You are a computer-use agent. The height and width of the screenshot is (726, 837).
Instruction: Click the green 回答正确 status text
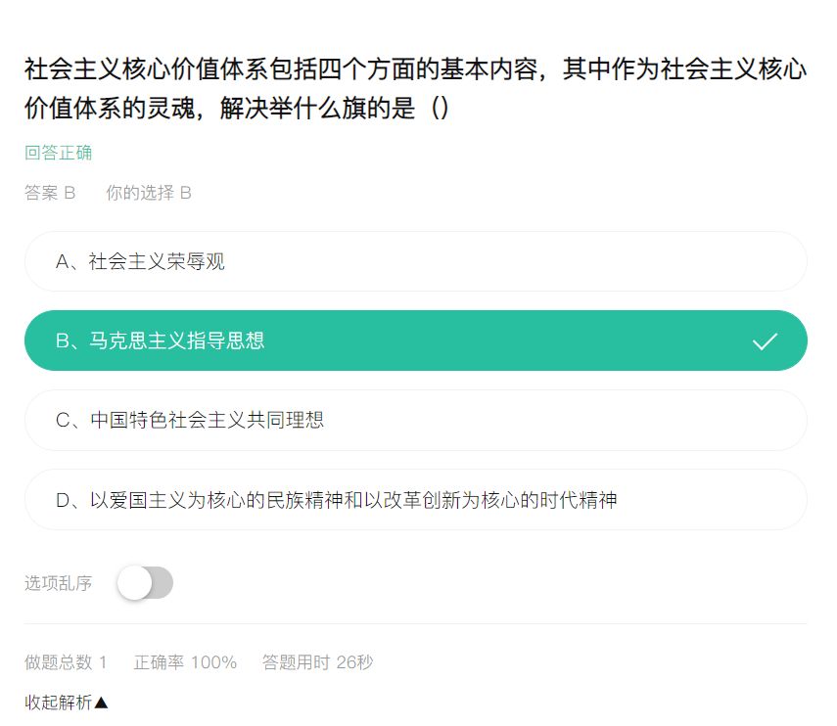tap(58, 153)
